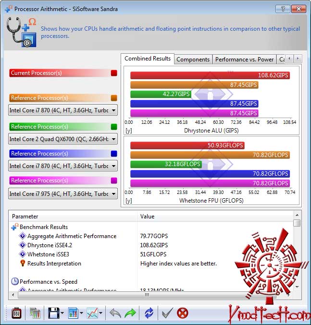The width and height of the screenshot is (311, 325).
Task: Select the Performance vs. Speed group
Action: click(49, 282)
